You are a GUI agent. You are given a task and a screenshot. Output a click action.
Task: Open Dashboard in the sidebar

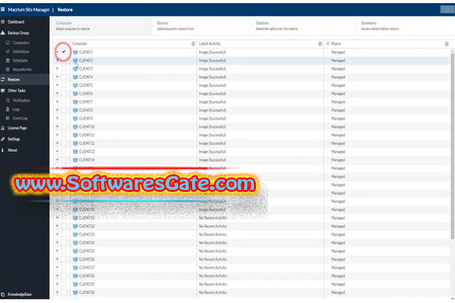click(x=16, y=21)
